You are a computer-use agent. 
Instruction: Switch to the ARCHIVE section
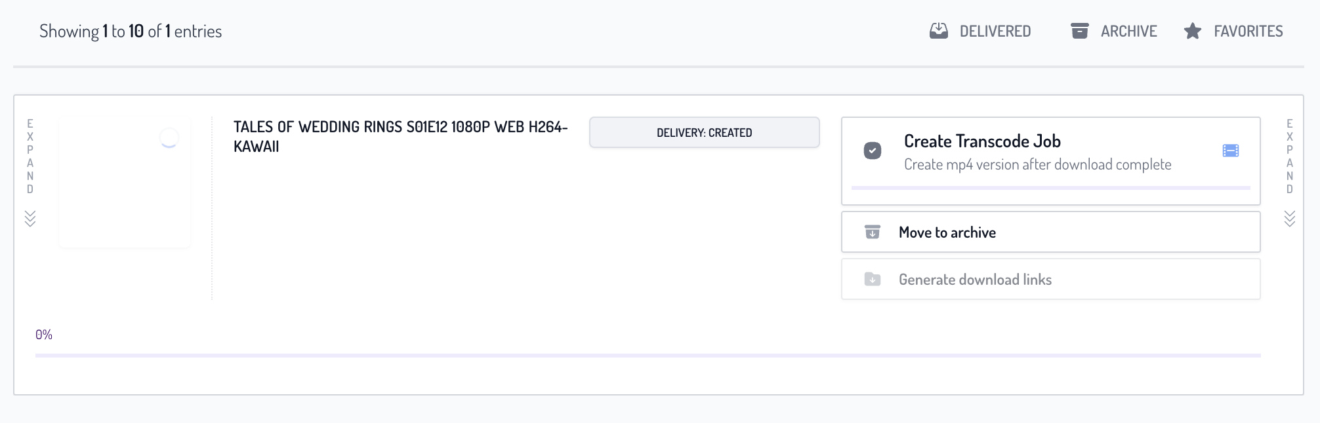(x=1113, y=30)
